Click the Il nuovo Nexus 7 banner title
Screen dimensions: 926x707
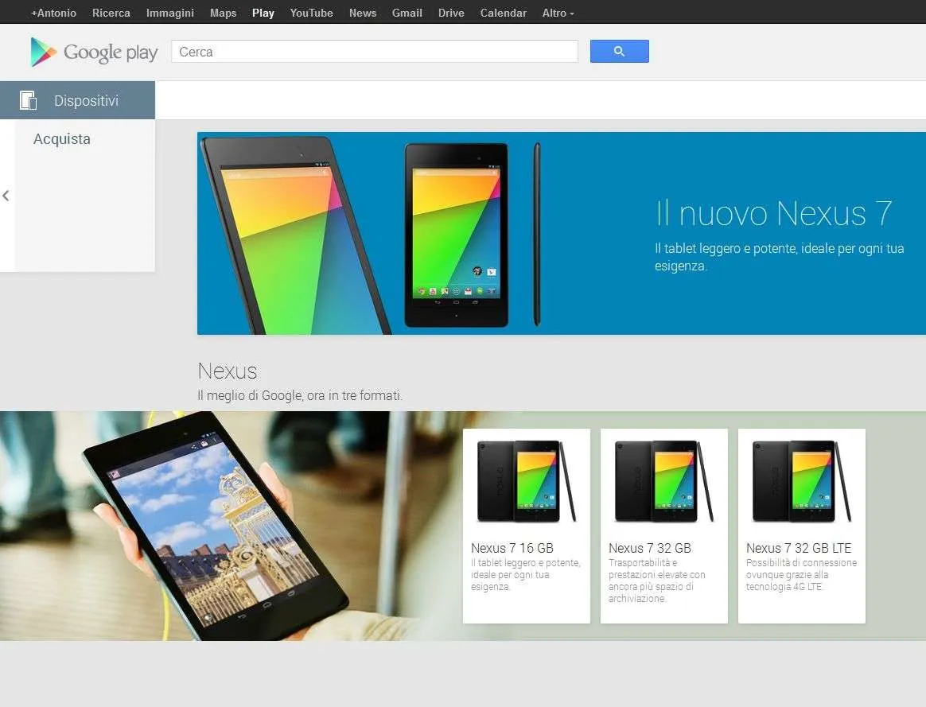[773, 213]
